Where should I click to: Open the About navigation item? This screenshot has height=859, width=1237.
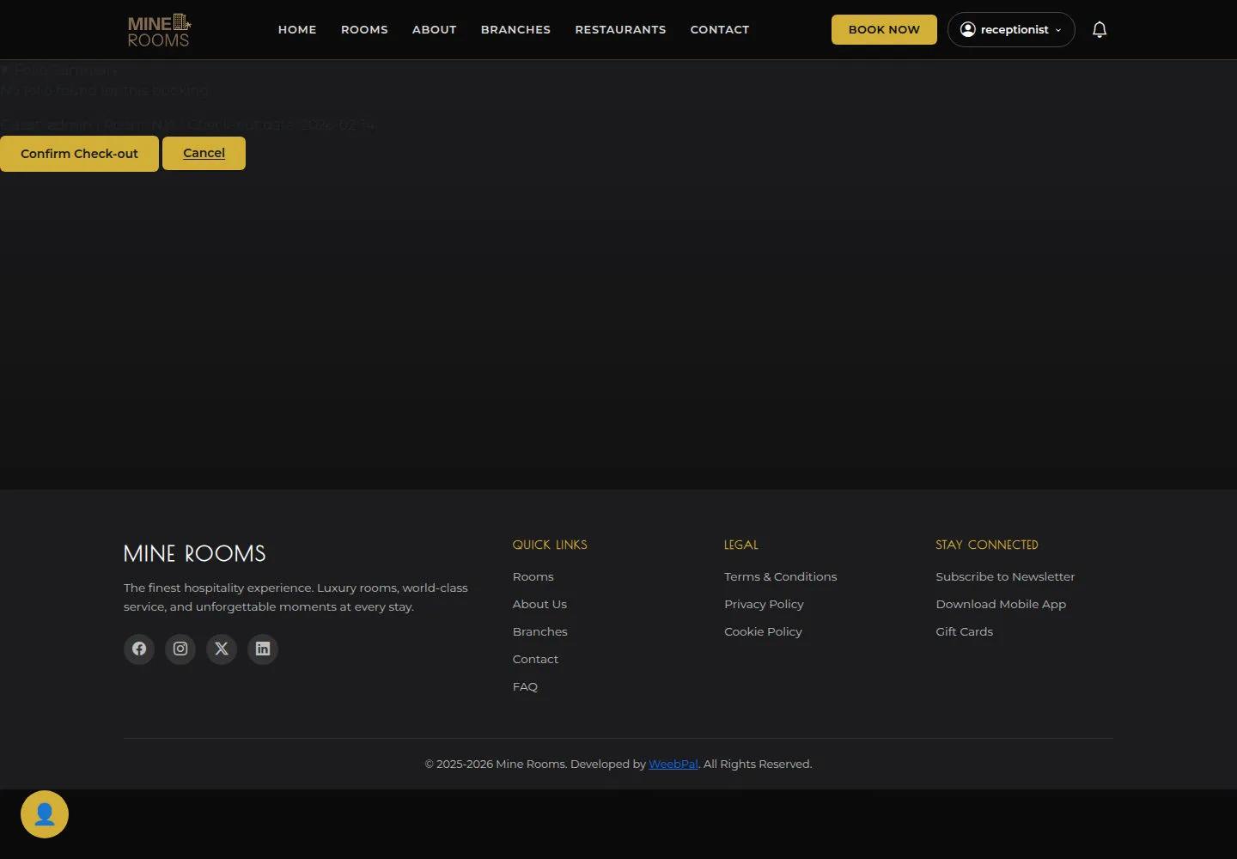point(435,29)
